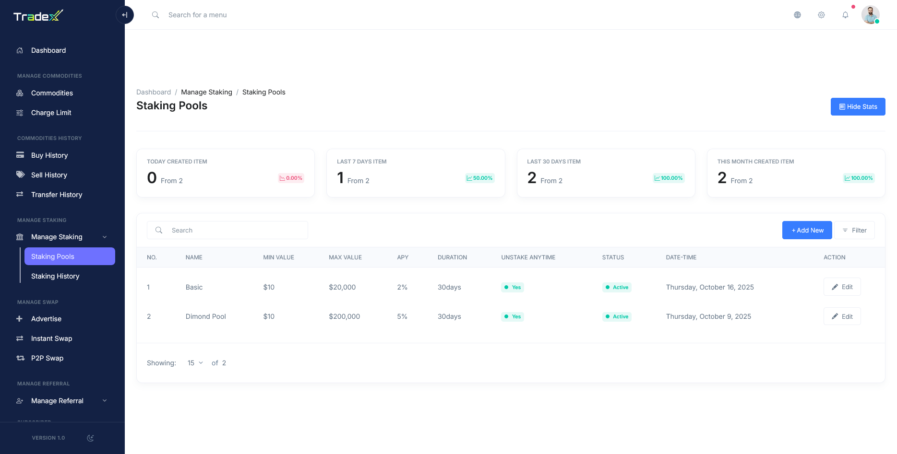Click the Buy History card icon
Viewport: 897px width, 454px height.
[x=20, y=155]
